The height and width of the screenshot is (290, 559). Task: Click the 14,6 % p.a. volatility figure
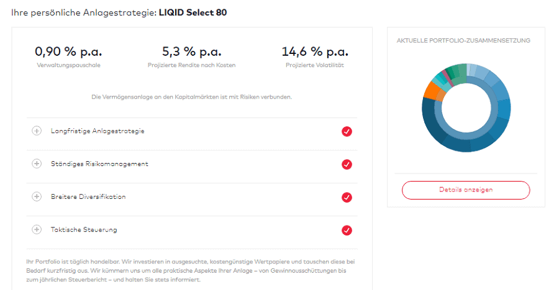click(x=315, y=52)
